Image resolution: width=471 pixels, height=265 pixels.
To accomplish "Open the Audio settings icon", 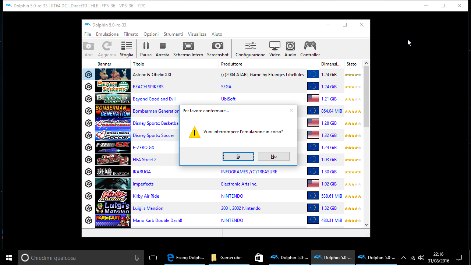I will 290,46.
